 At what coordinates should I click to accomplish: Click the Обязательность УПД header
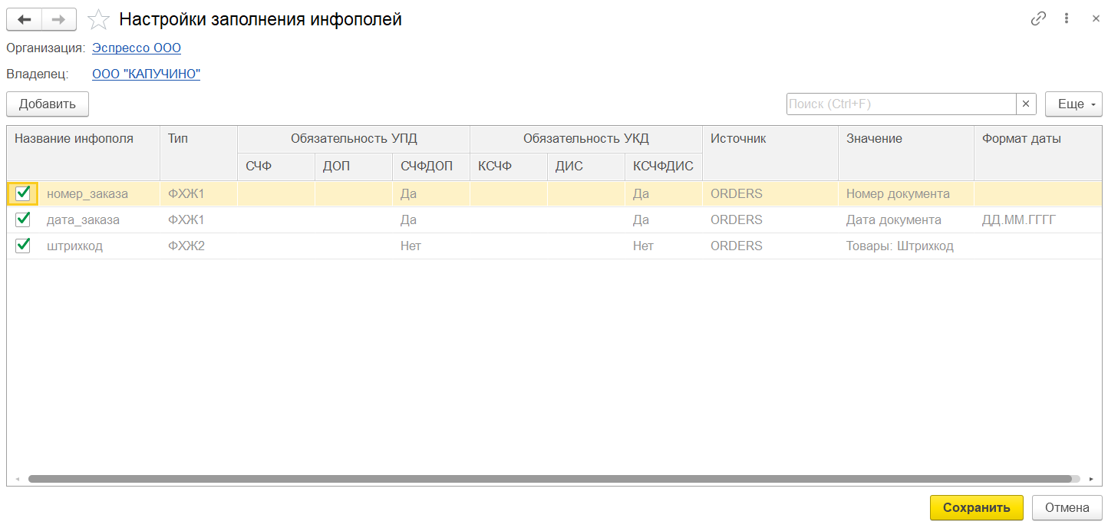[354, 139]
